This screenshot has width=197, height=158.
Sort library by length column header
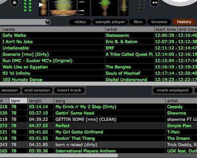click(41, 101)
